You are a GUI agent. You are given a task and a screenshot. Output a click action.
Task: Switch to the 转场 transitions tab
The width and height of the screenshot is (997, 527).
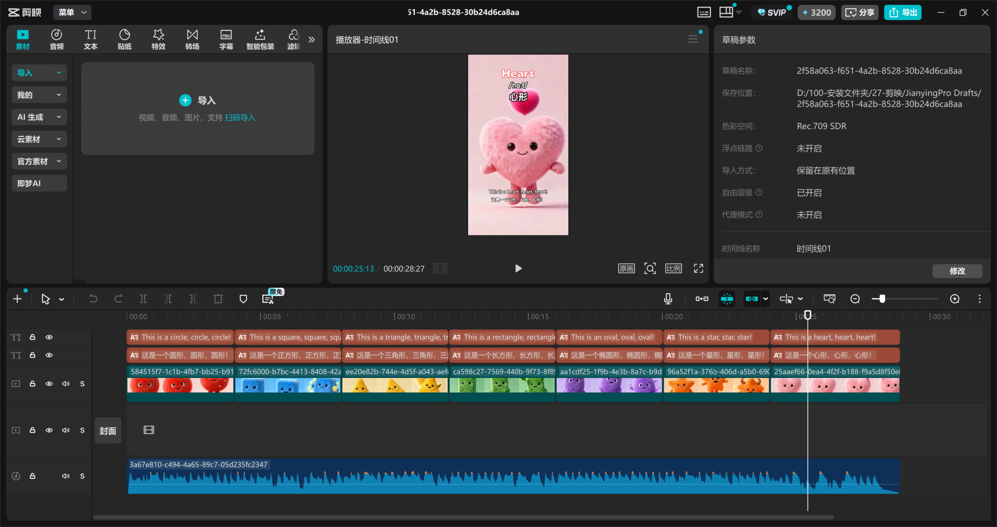(x=192, y=39)
